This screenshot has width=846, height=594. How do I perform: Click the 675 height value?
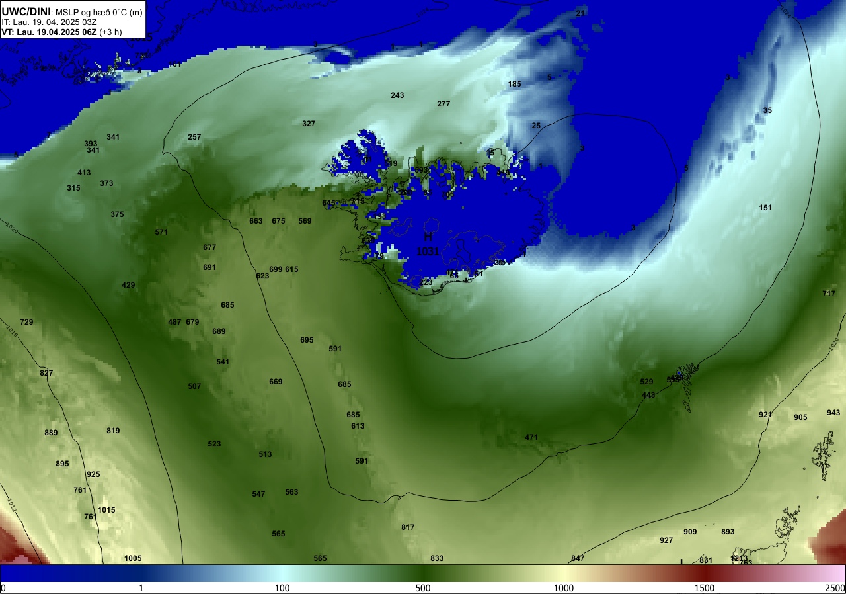pos(278,221)
